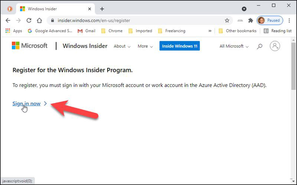The image size is (297, 185).
Task: Click the Sign in now link
Action: (26, 103)
